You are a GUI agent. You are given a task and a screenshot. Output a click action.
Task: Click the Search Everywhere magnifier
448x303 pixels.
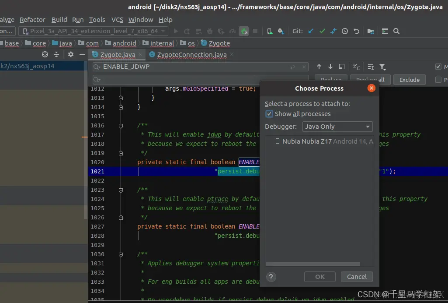[x=396, y=31]
